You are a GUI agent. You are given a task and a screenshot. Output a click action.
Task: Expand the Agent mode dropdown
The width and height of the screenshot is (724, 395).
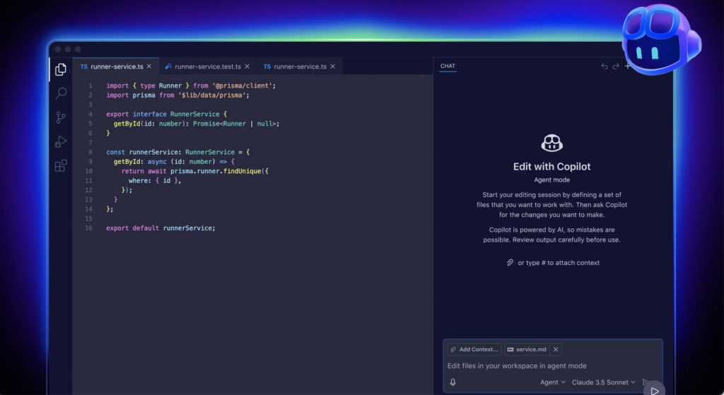click(553, 382)
